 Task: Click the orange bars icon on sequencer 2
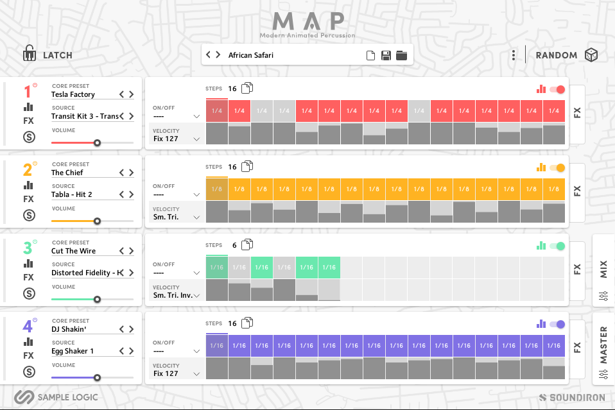coord(541,167)
